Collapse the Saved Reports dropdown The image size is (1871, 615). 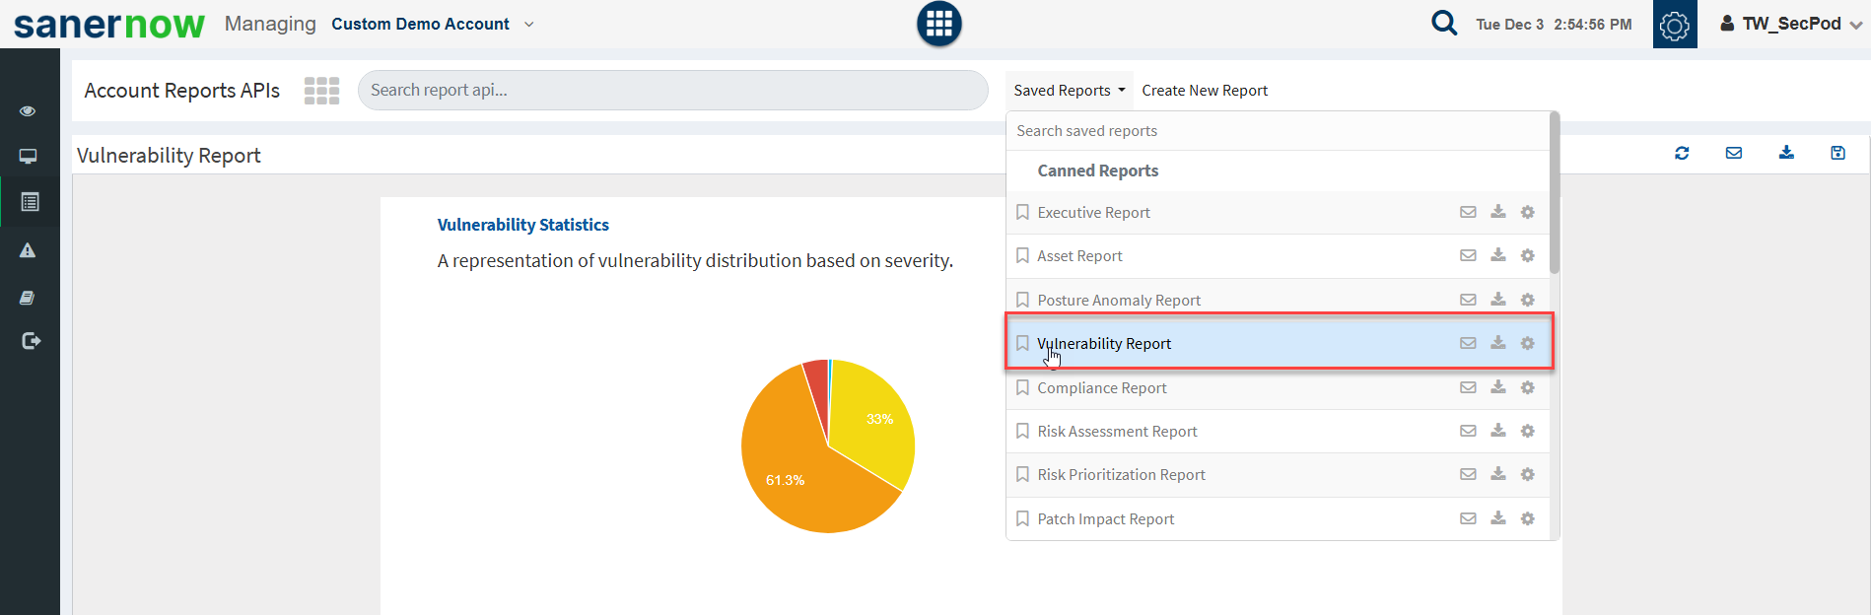(x=1069, y=91)
